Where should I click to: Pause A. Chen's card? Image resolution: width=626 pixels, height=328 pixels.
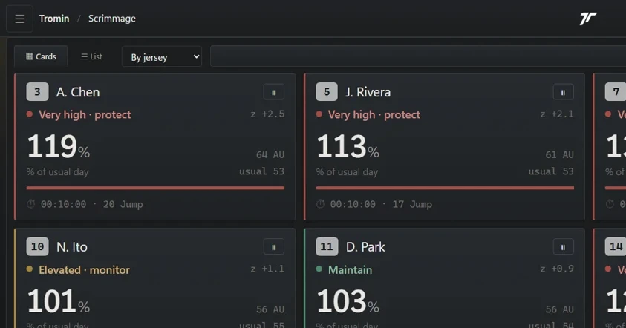click(274, 92)
